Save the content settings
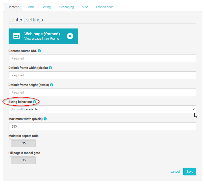The width and height of the screenshot is (204, 184). (x=190, y=172)
